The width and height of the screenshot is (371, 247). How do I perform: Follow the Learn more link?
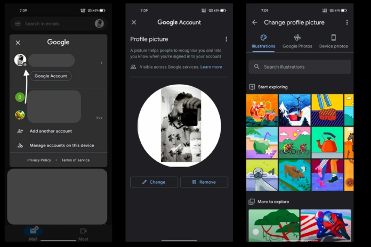(211, 67)
